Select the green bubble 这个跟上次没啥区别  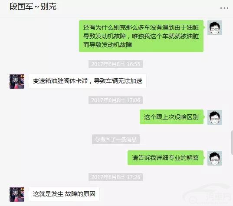pyautogui.click(x=171, y=117)
